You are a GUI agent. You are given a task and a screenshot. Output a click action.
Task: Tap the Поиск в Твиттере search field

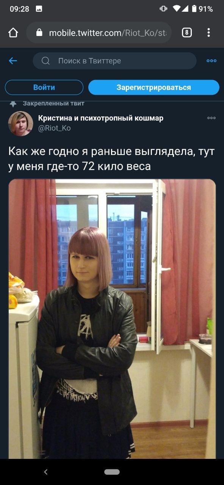[x=114, y=61]
